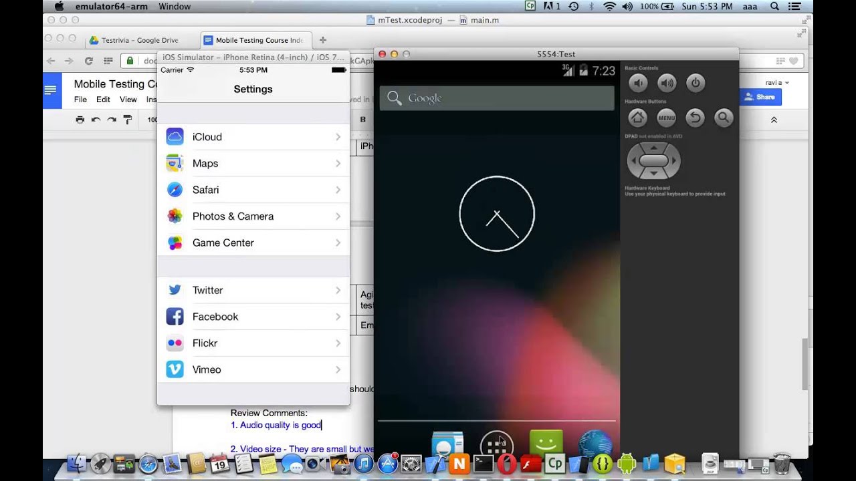Open account dropdown ravi a
The height and width of the screenshot is (481, 856).
[778, 82]
